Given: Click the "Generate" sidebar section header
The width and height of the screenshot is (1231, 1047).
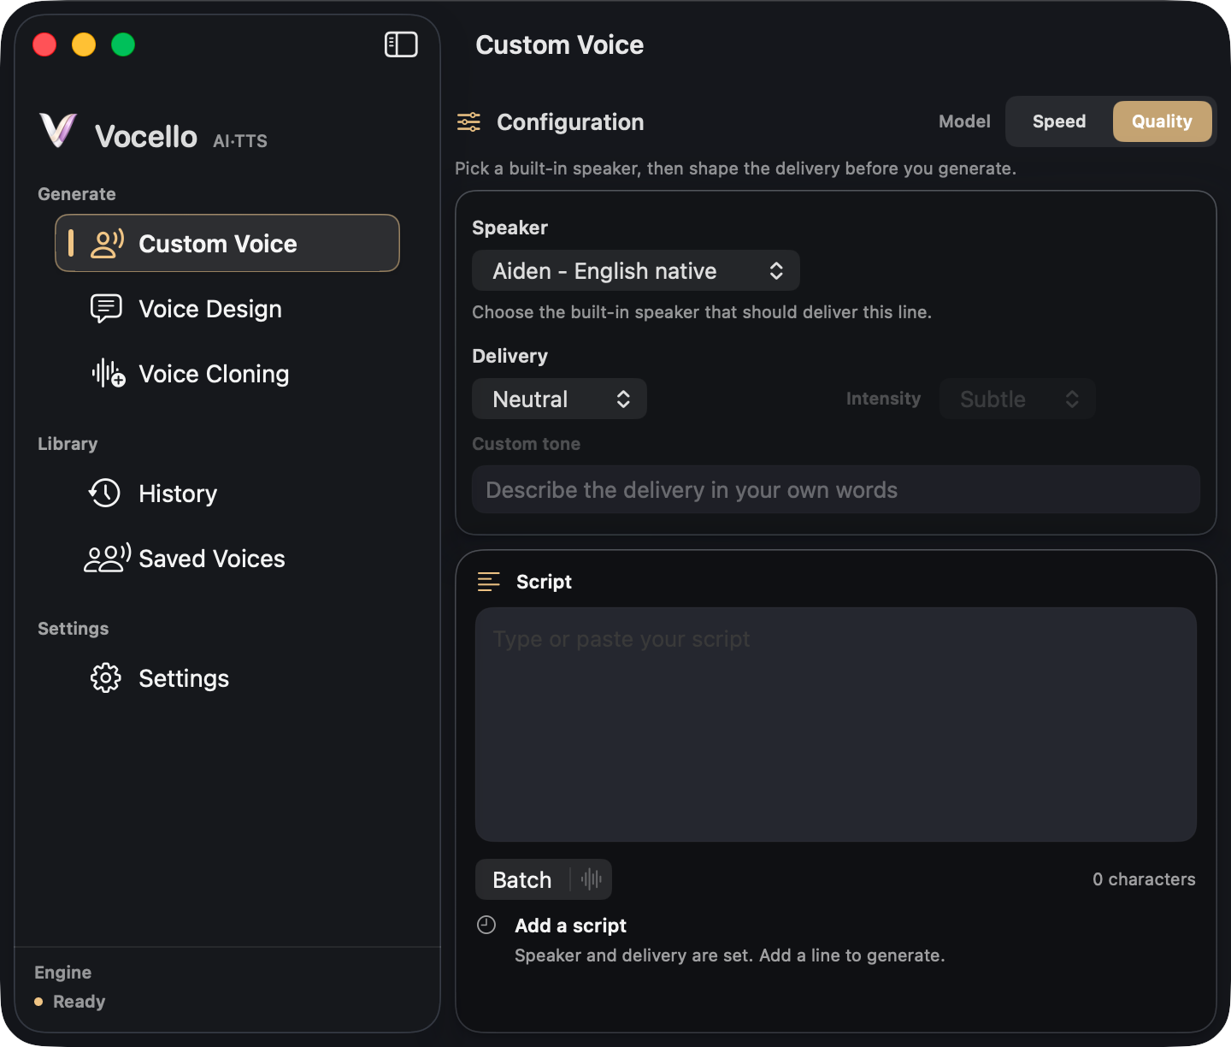Looking at the screenshot, I should click(x=77, y=194).
